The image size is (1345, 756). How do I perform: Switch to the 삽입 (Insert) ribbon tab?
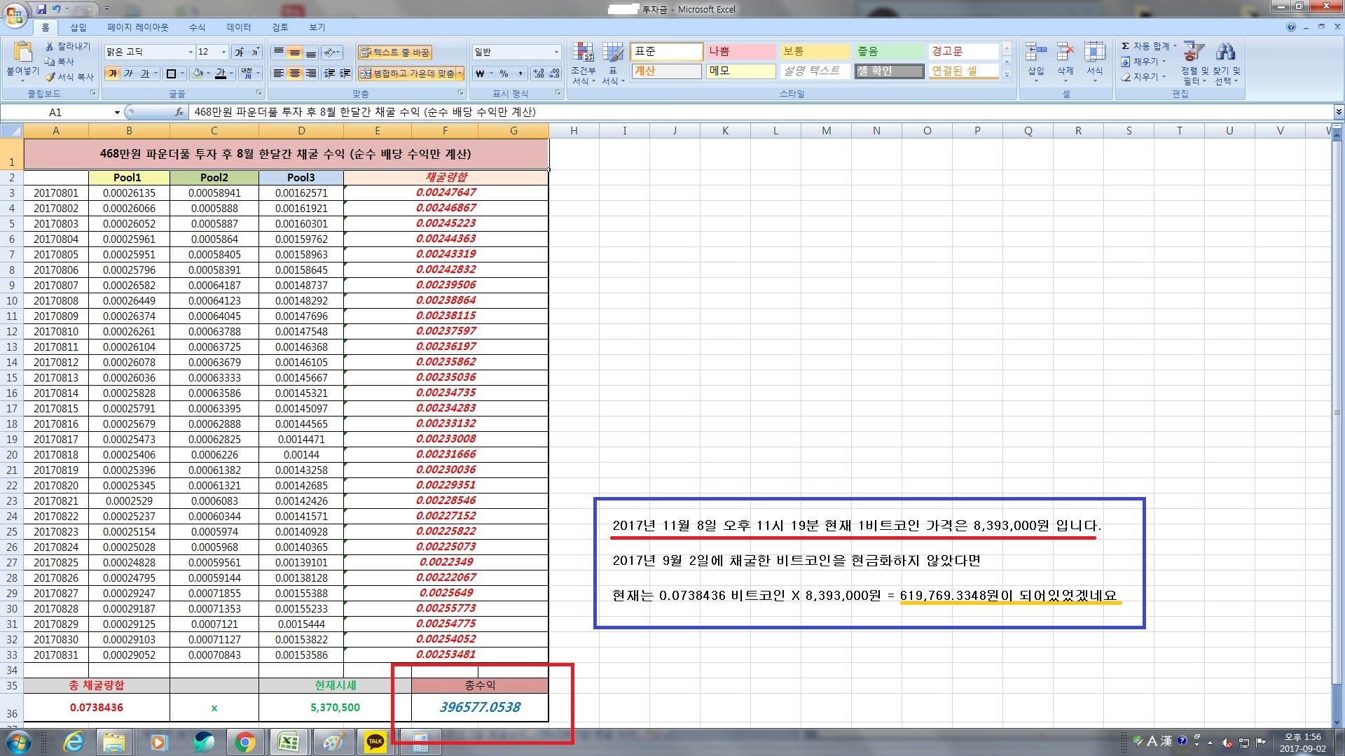click(x=78, y=27)
